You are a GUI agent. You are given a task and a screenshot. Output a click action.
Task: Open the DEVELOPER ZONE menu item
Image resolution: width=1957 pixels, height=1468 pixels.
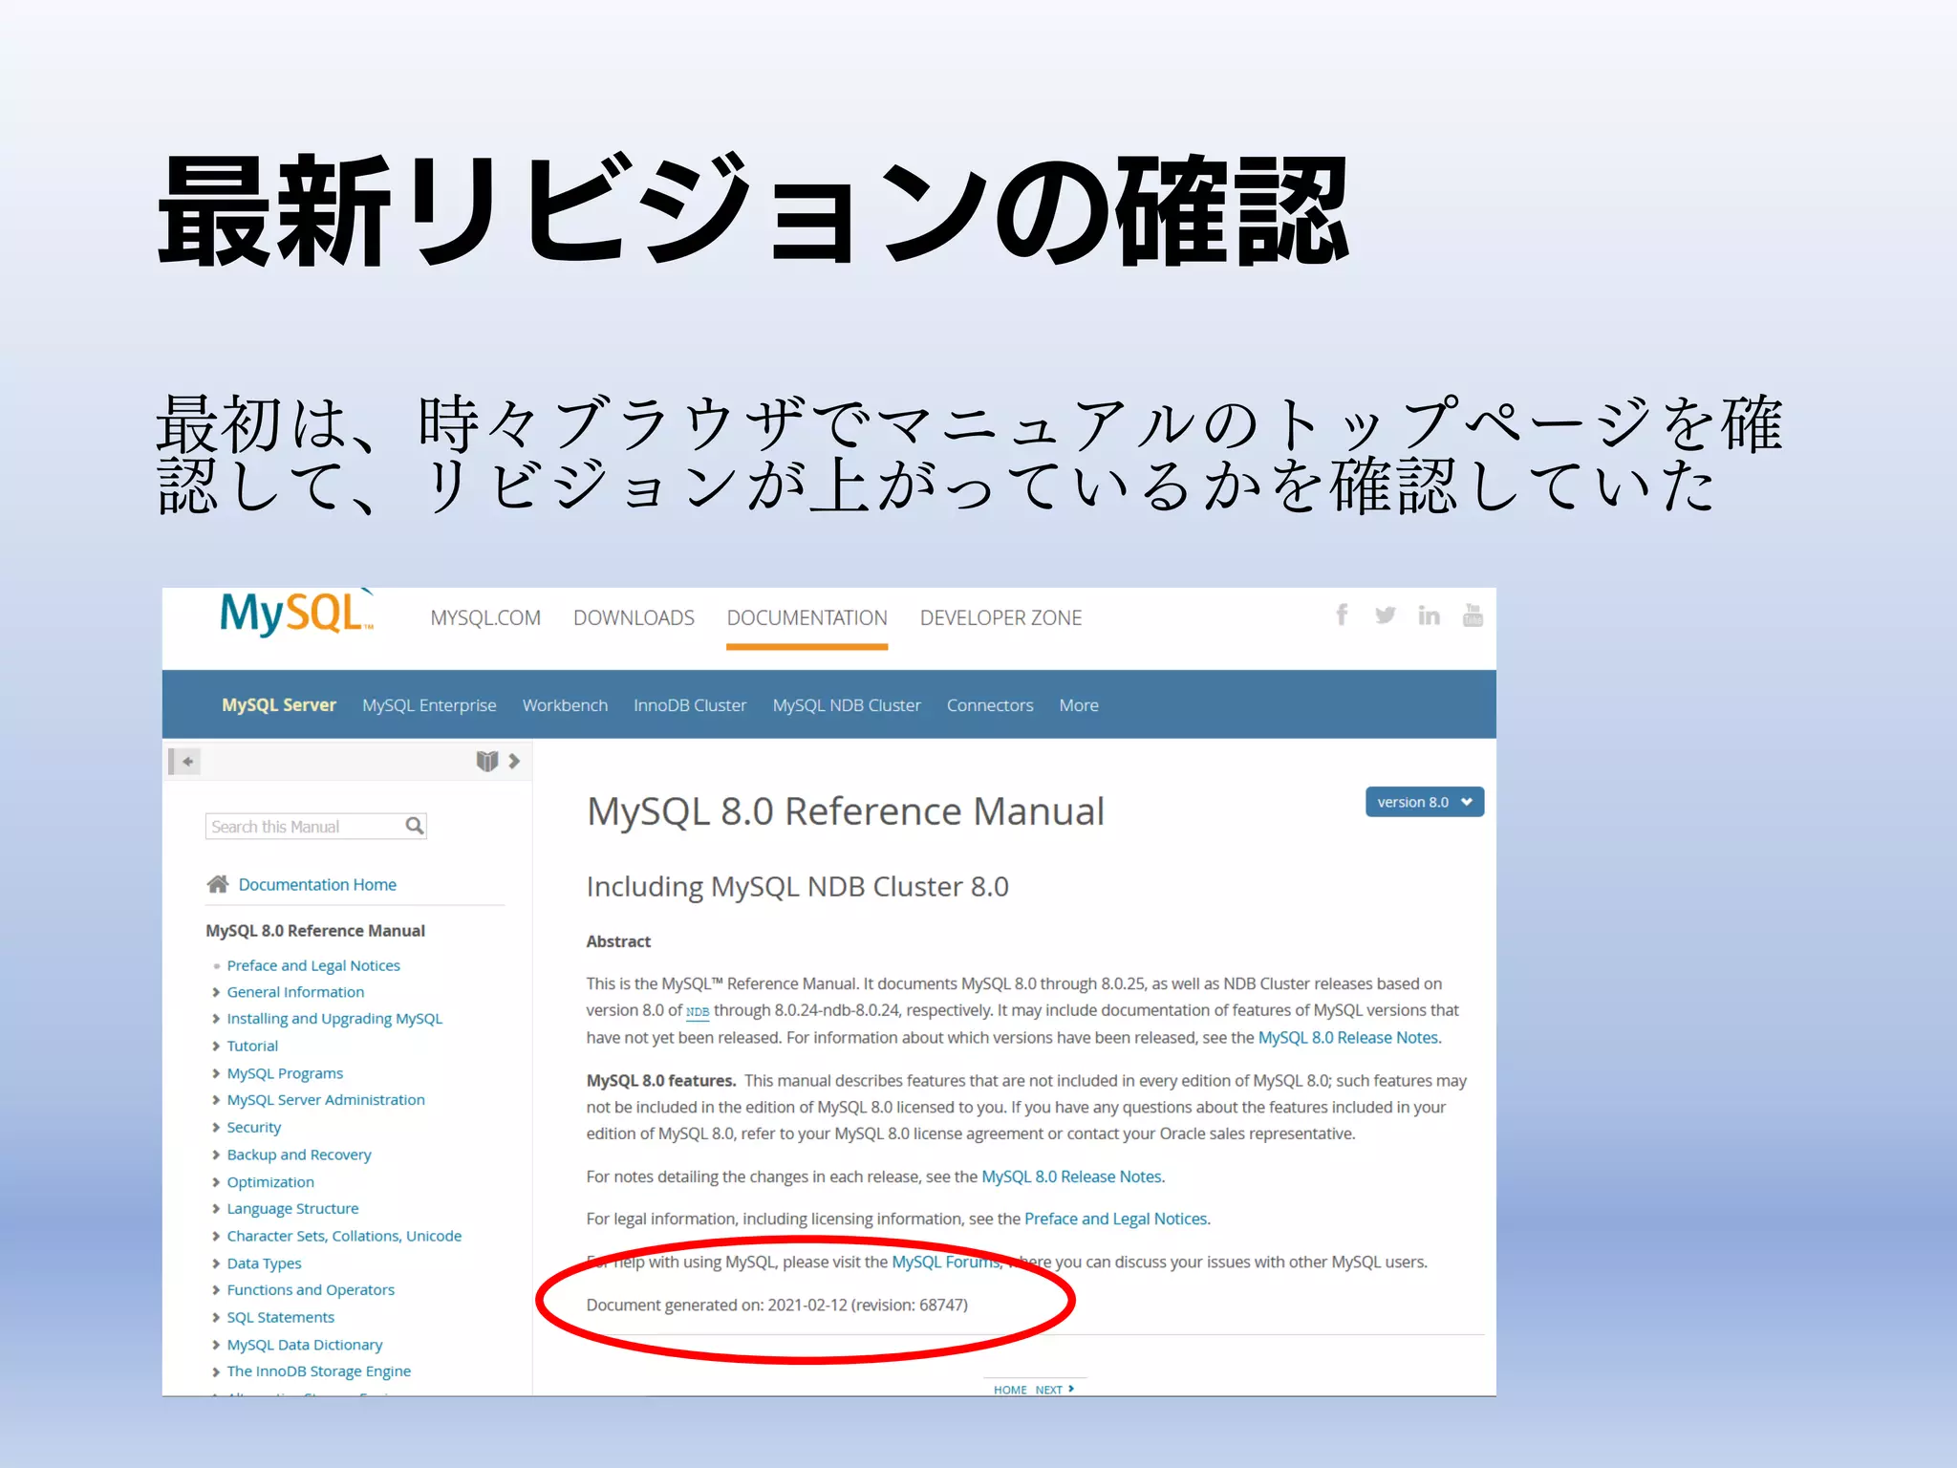(1000, 618)
